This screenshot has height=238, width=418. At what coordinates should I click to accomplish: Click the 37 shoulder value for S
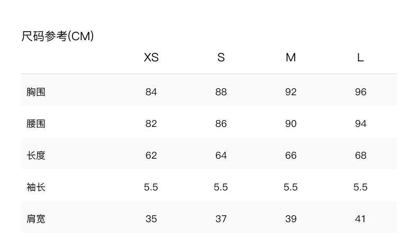coord(221,219)
